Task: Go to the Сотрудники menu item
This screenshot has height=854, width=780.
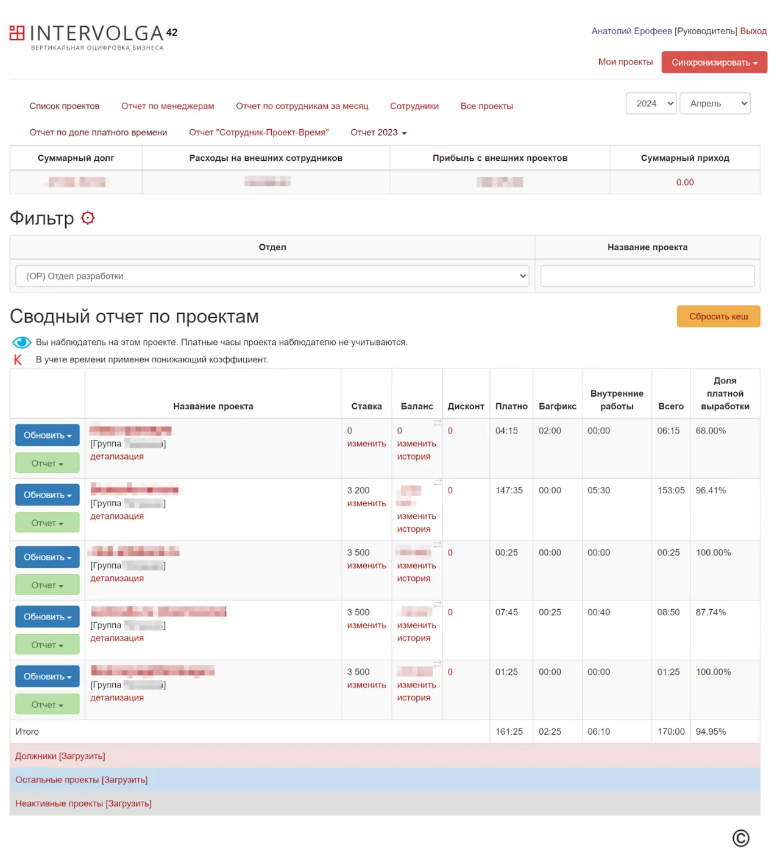Action: pyautogui.click(x=414, y=106)
